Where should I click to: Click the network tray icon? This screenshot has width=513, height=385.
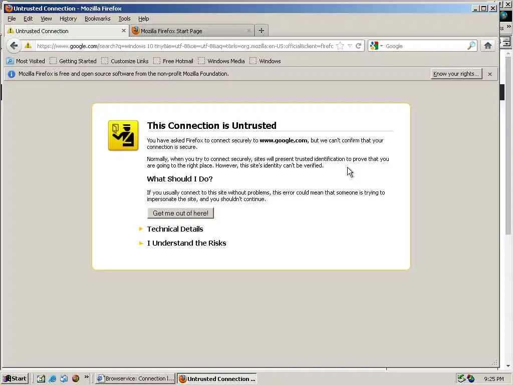click(x=461, y=378)
